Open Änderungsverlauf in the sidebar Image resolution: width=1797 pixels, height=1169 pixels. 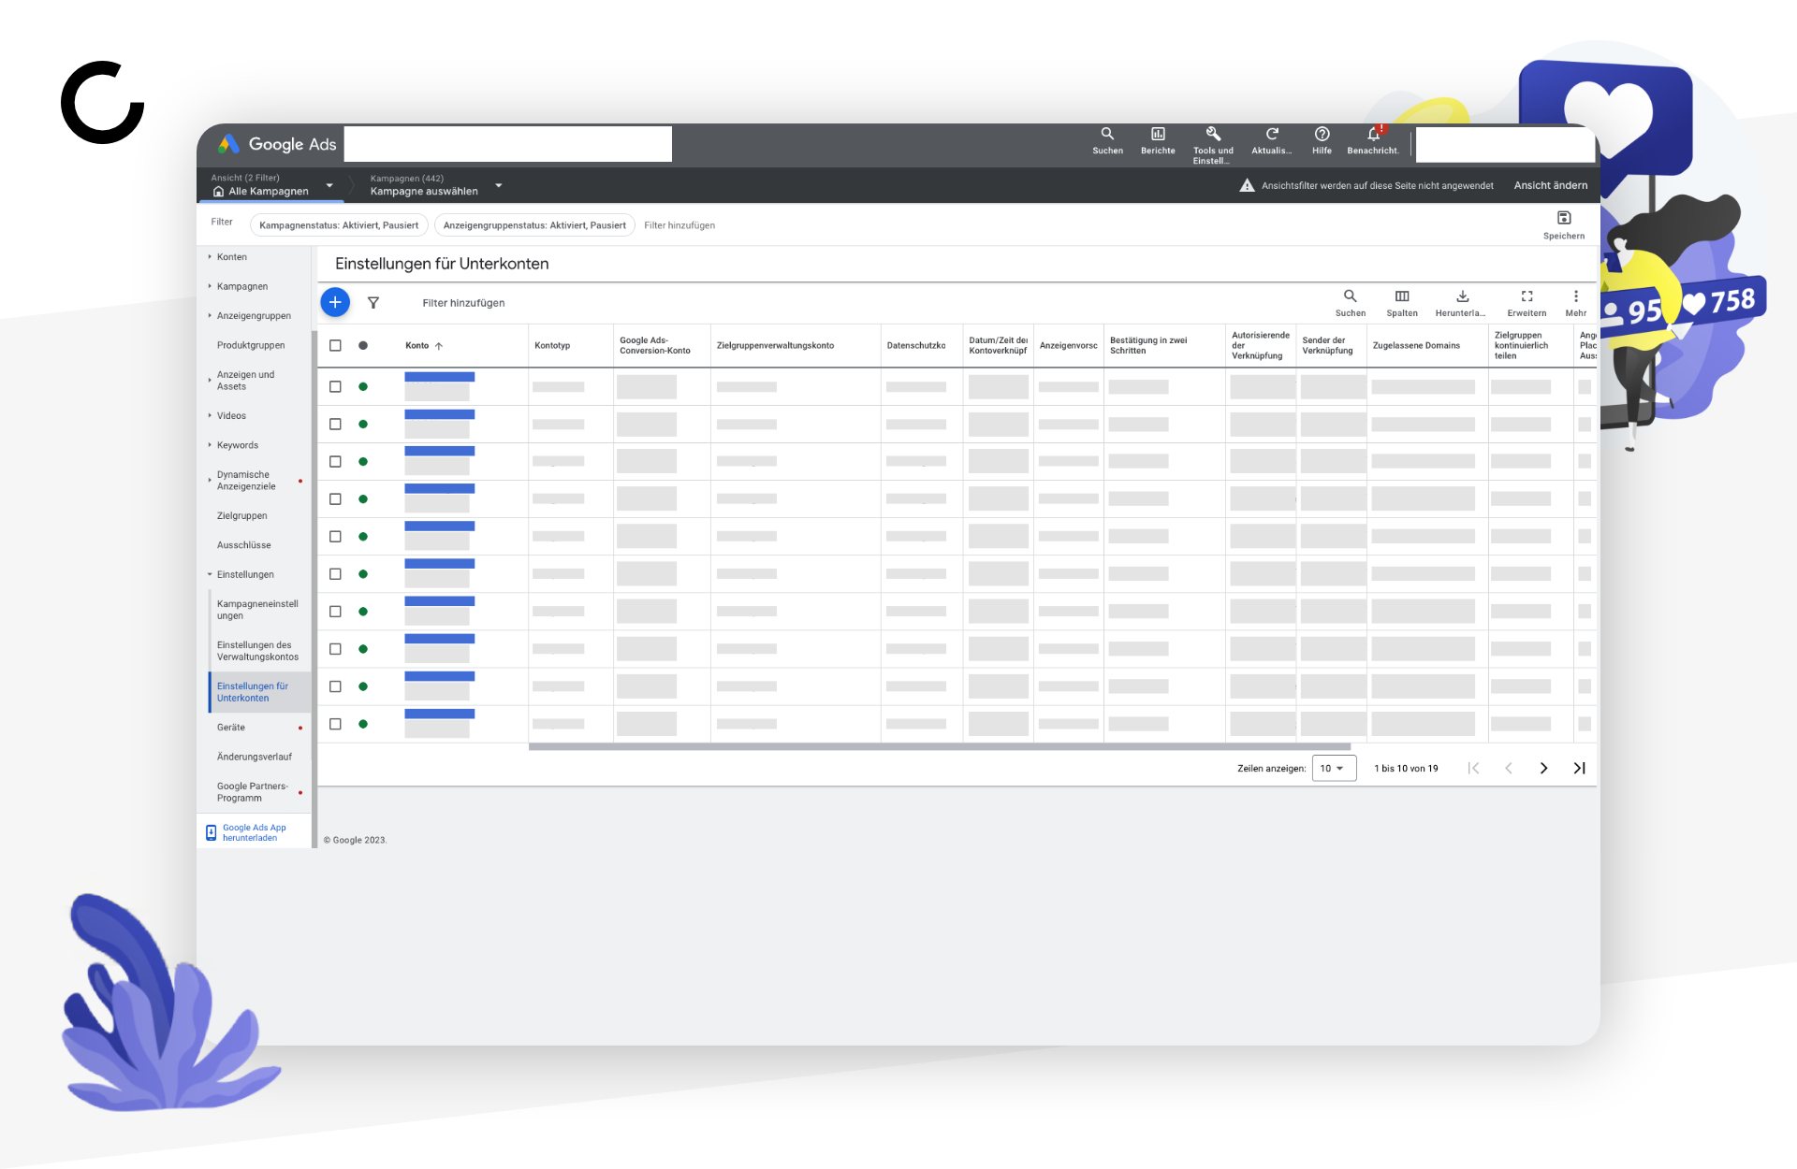click(255, 757)
